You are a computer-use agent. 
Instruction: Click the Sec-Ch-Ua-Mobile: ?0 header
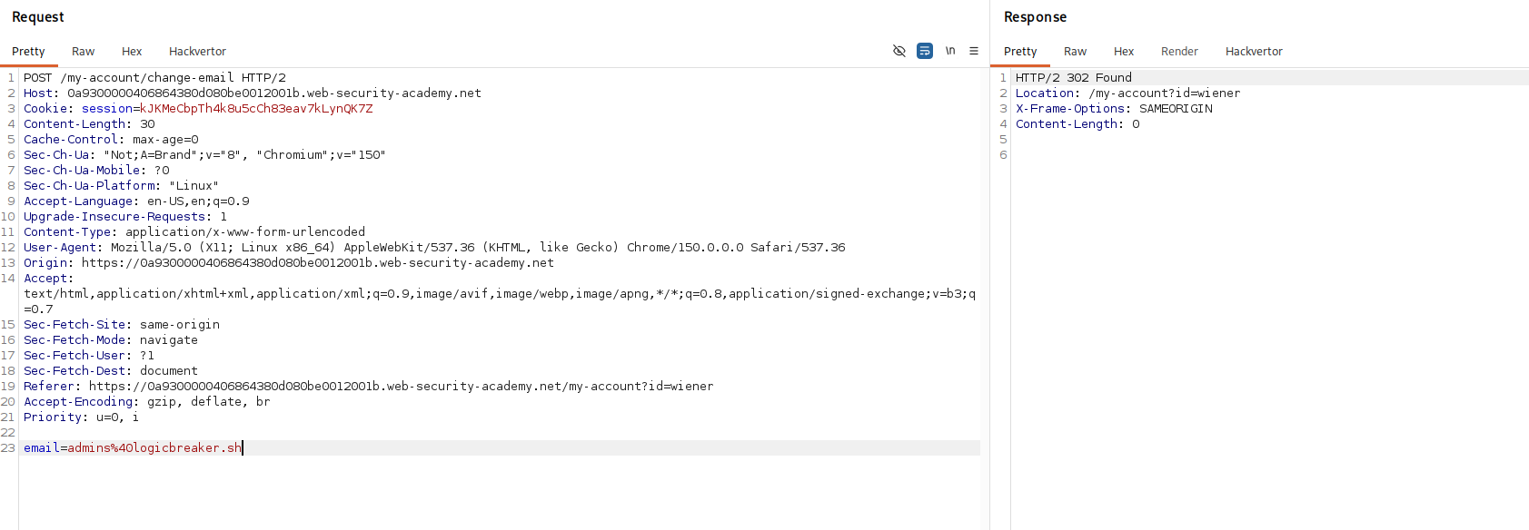(96, 171)
